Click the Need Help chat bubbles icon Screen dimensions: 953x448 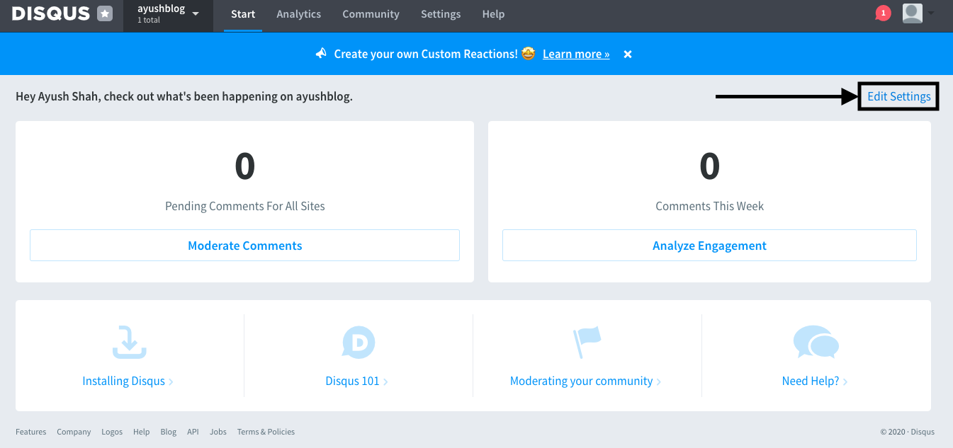tap(816, 343)
